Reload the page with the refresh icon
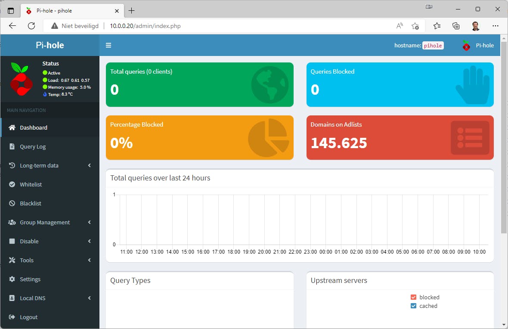 (x=31, y=26)
